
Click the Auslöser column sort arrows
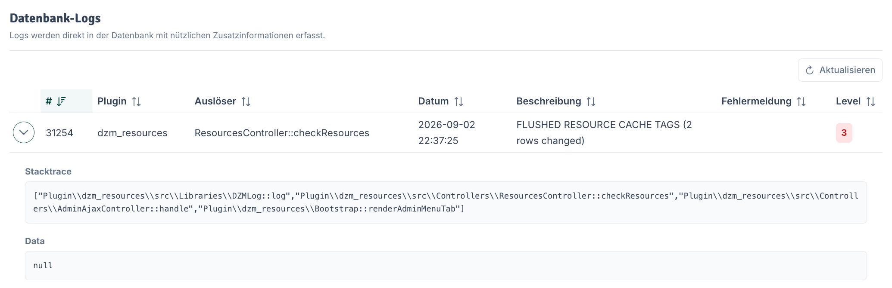(x=246, y=101)
